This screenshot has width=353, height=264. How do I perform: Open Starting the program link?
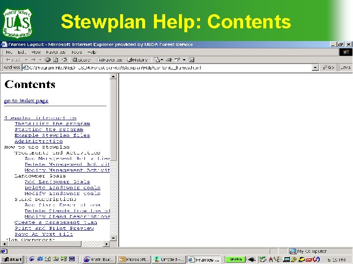[49, 130]
